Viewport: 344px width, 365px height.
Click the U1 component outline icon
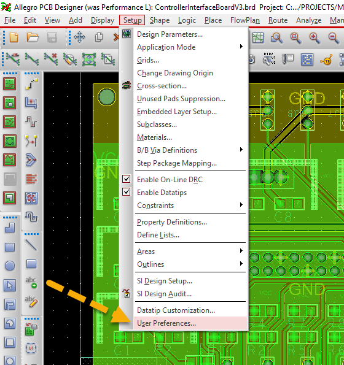tap(31, 348)
